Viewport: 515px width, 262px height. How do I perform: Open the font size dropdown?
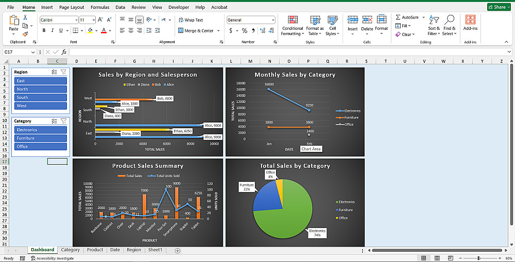pos(94,20)
